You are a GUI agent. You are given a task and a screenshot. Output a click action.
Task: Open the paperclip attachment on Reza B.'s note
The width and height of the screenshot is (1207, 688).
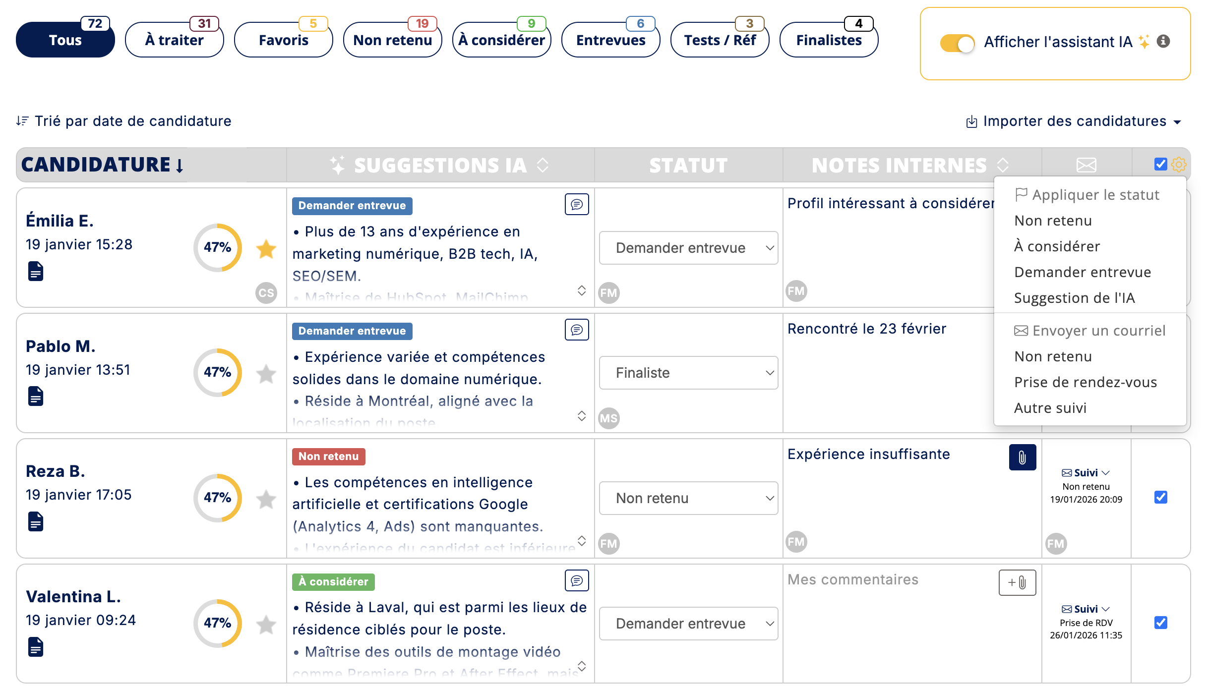point(1023,457)
